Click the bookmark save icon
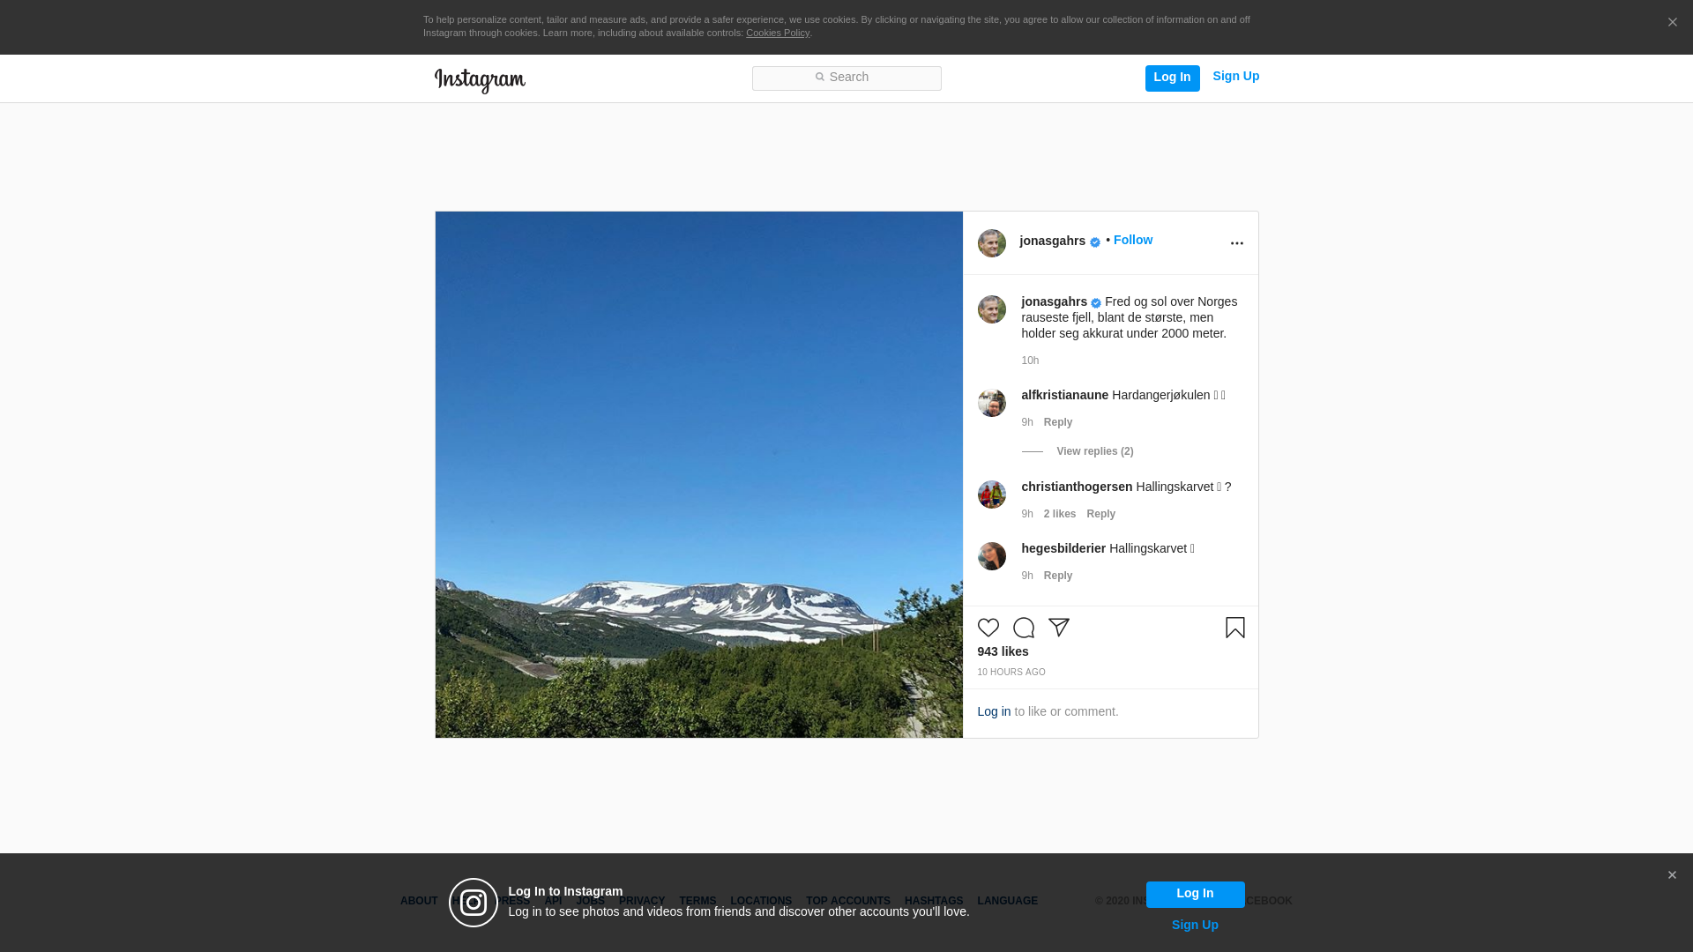This screenshot has width=1693, height=952. [x=1234, y=628]
